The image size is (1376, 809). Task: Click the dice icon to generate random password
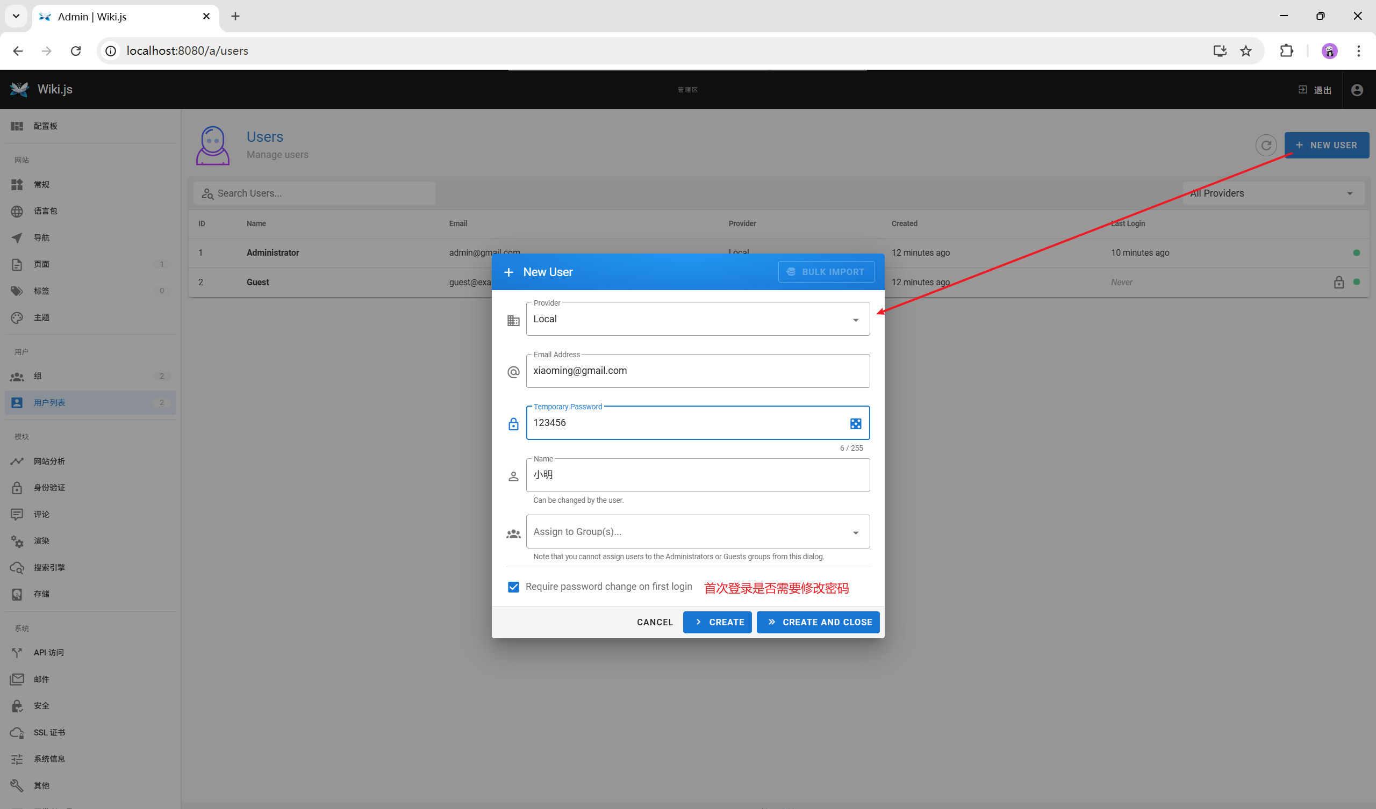click(855, 424)
